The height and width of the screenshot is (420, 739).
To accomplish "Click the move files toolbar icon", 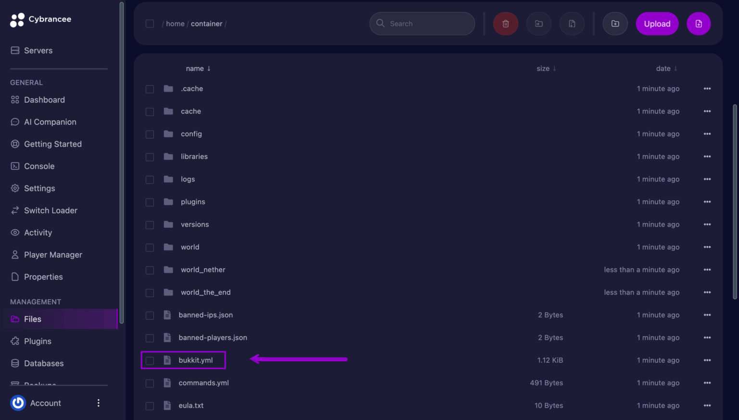I will [539, 24].
